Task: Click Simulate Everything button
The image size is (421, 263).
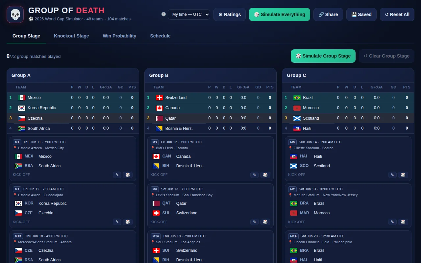Action: point(280,14)
